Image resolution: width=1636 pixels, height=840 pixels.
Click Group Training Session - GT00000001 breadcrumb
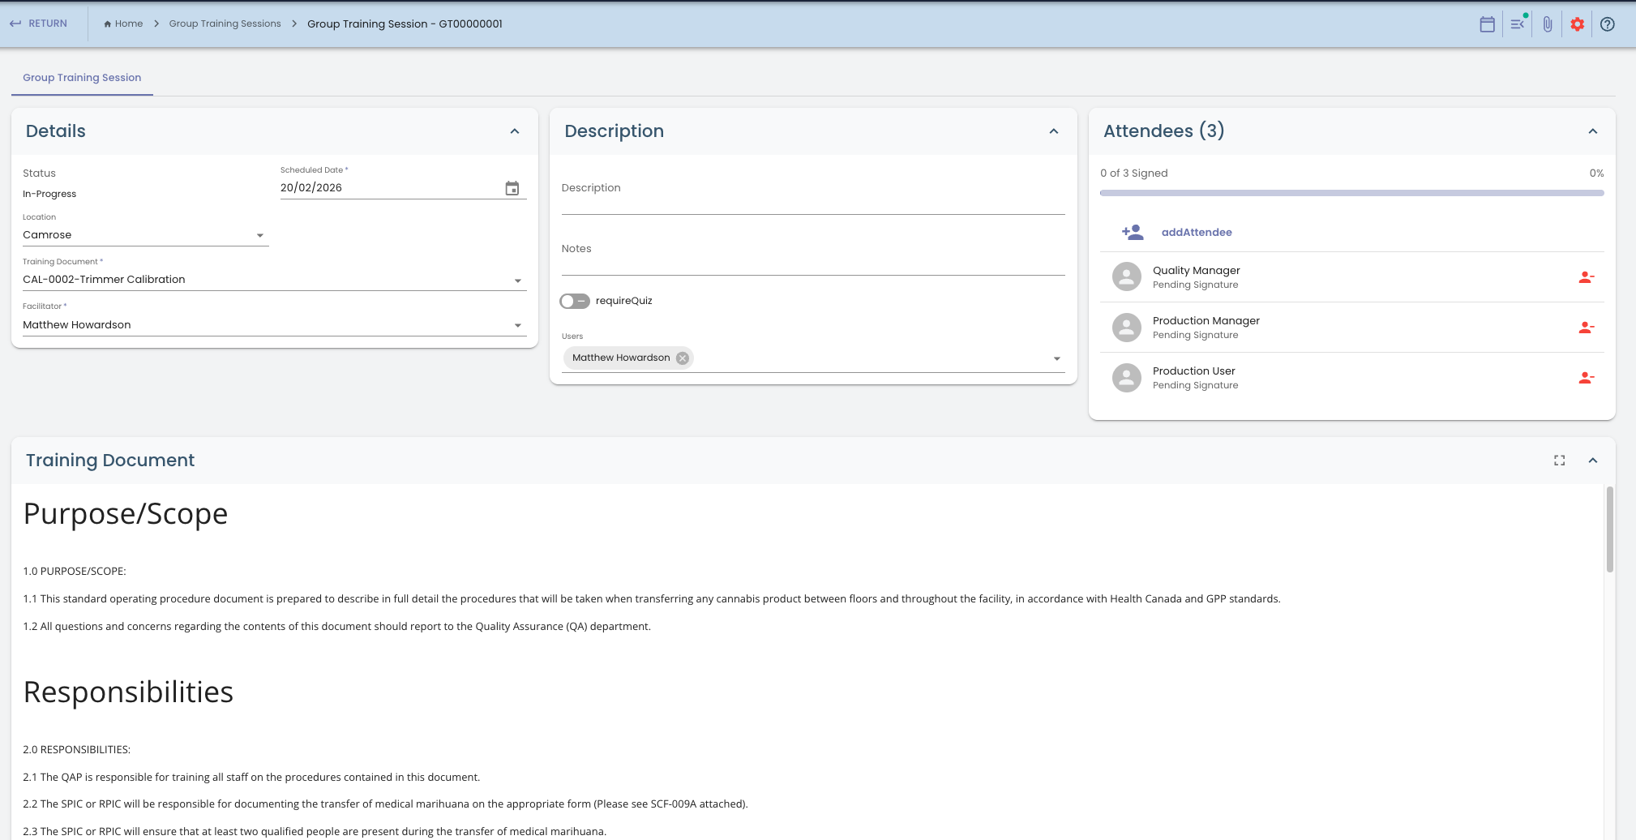point(405,24)
